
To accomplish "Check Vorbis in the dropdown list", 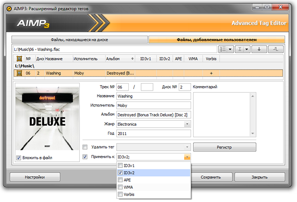I will [x=120, y=194].
